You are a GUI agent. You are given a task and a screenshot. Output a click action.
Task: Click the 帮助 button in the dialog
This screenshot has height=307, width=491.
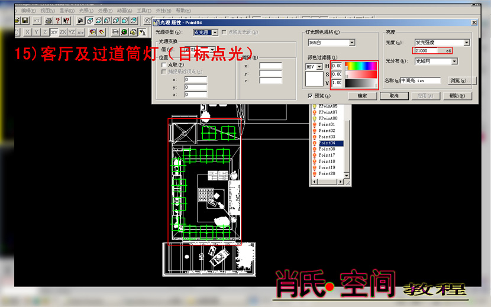[x=457, y=96]
